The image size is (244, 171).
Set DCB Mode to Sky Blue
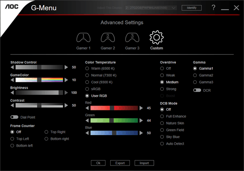click(x=170, y=137)
